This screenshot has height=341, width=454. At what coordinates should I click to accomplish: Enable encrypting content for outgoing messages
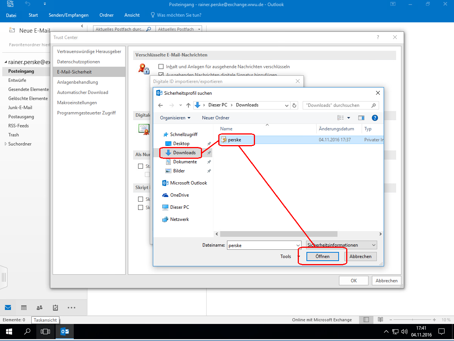(x=161, y=66)
